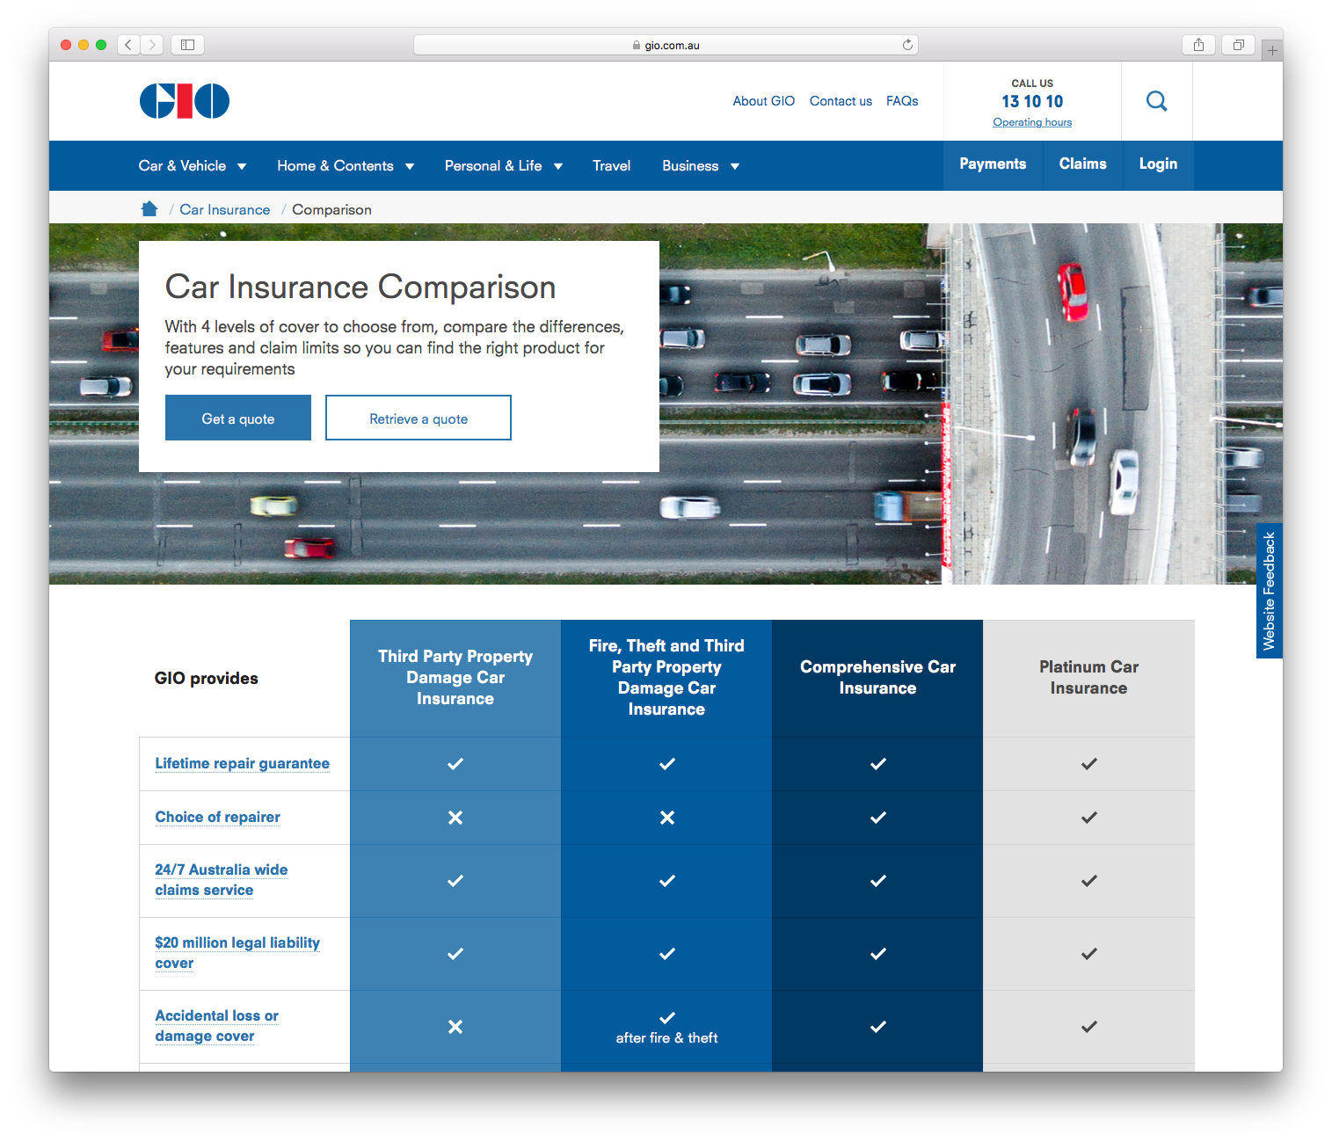Click Platinum $20 million liability checkmark
Viewport: 1332px width, 1142px height.
click(x=1088, y=954)
